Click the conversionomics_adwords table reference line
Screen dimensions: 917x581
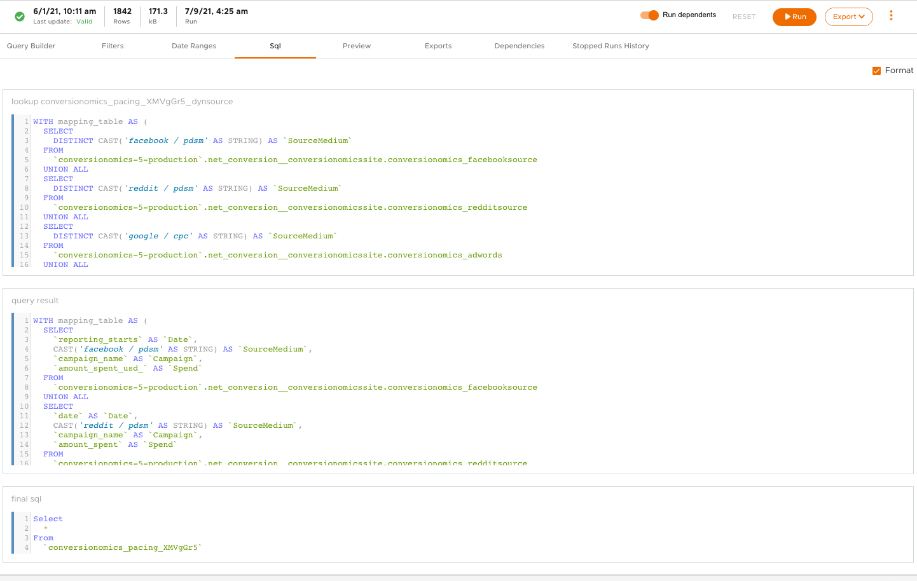click(x=278, y=255)
